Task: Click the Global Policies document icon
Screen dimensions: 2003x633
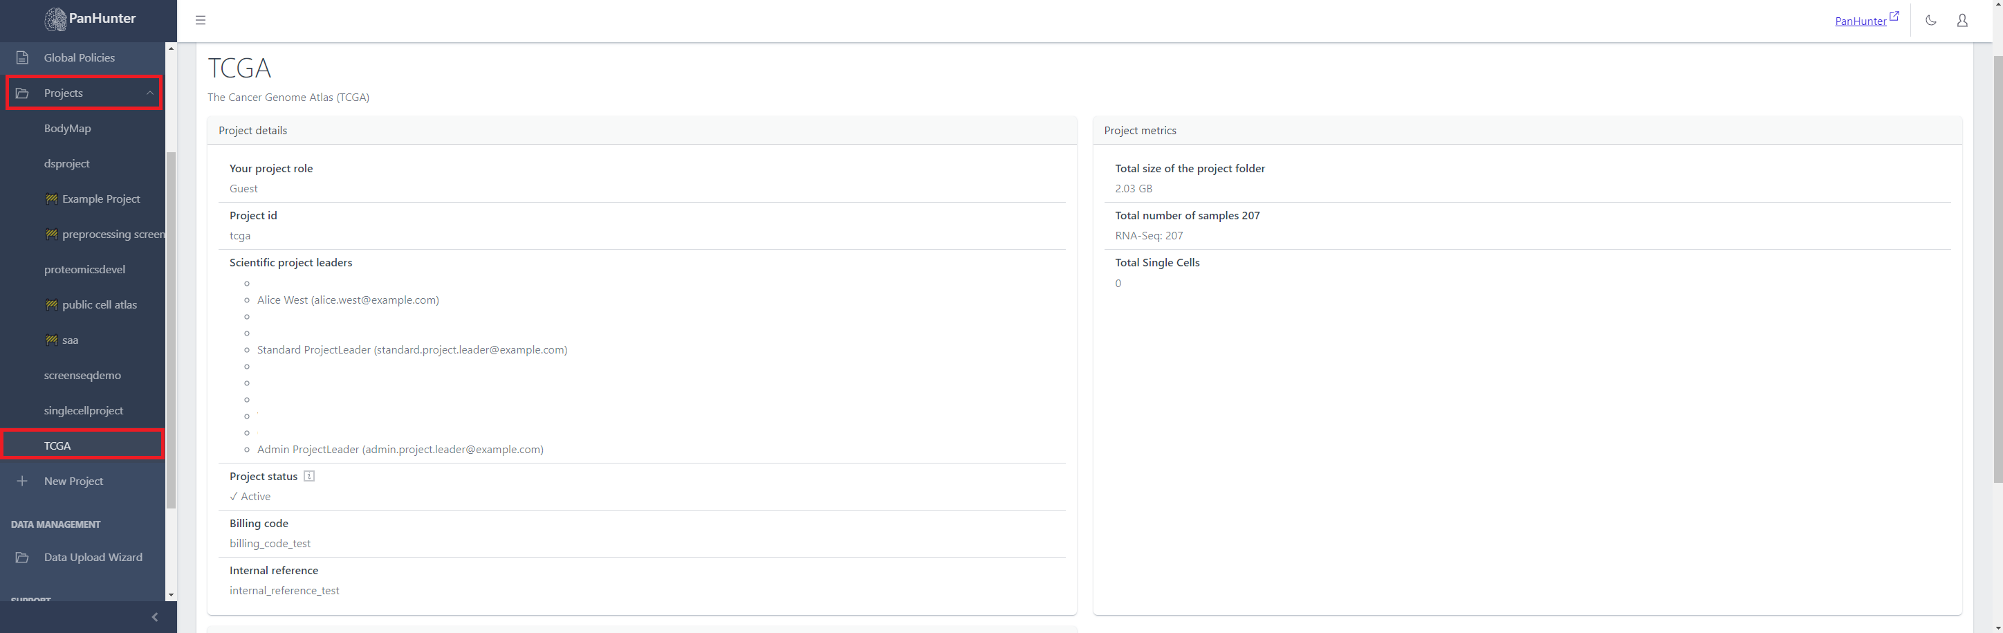Action: (23, 57)
